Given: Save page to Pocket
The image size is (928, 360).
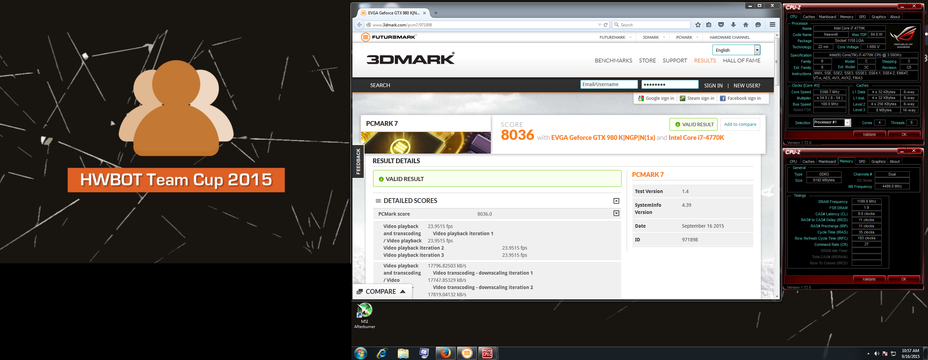Looking at the screenshot, I should pos(721,25).
